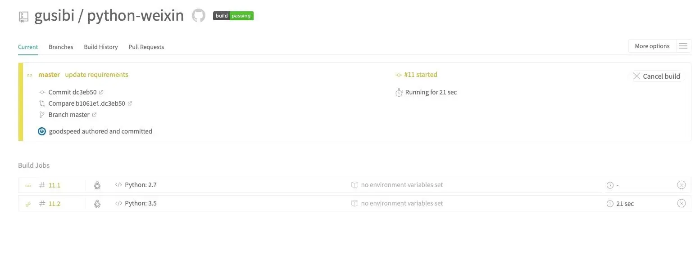Cancel job 11.2 with its X icon

click(681, 203)
